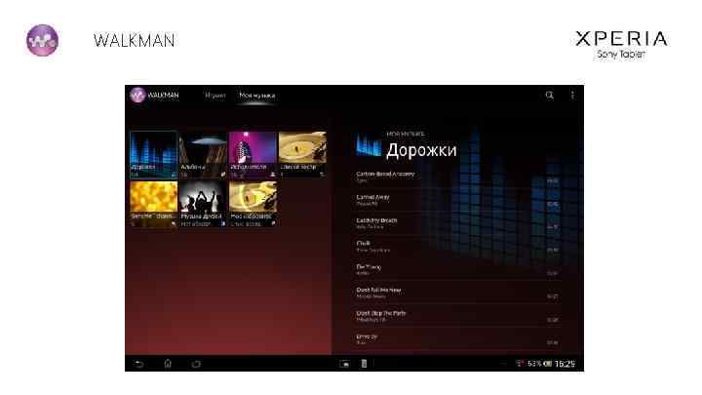Open the Дорожки tile

(154, 155)
